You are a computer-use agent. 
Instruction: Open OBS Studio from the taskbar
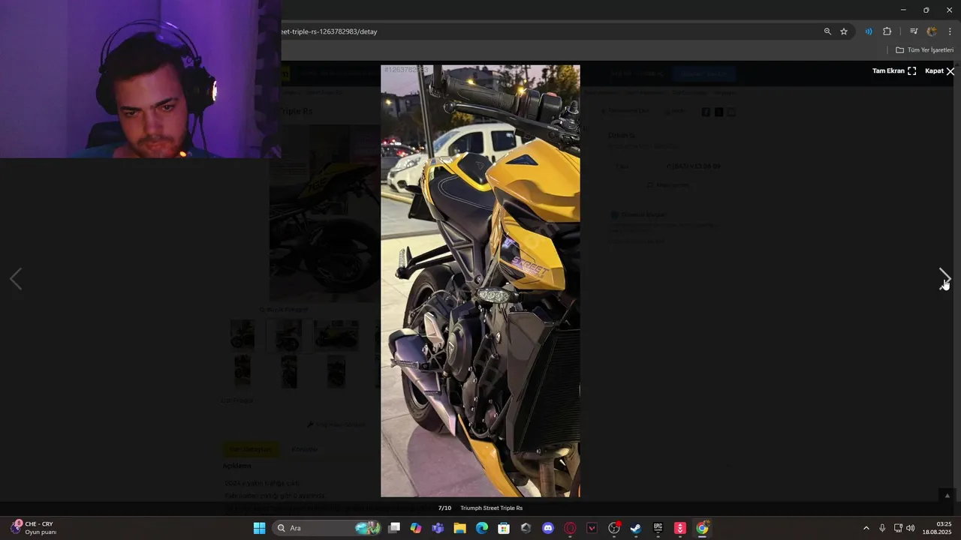[614, 528]
